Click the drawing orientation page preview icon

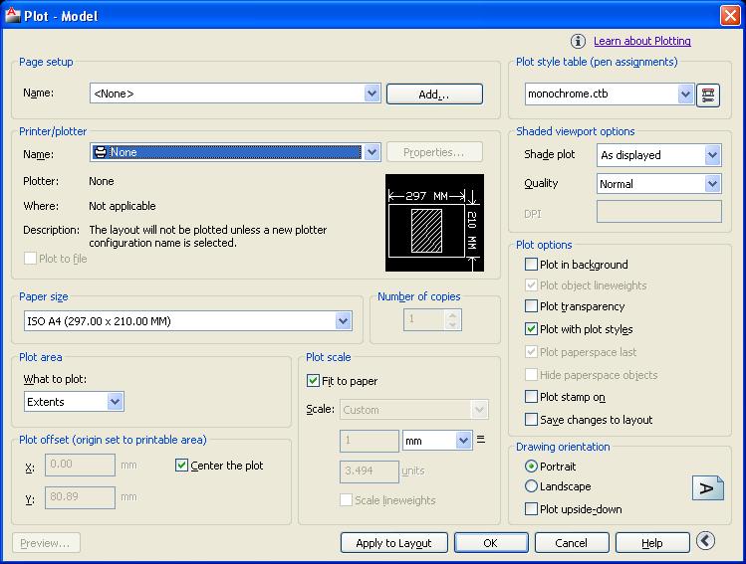click(707, 487)
